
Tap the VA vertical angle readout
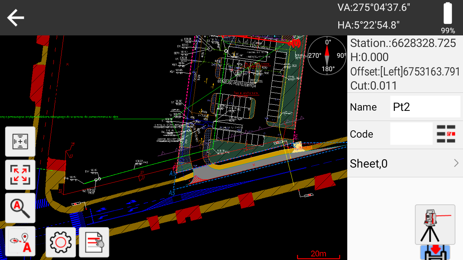click(374, 8)
